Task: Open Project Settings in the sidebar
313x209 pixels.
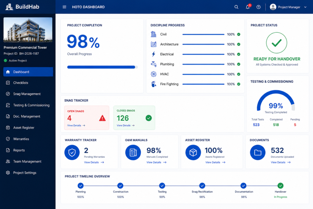Action: click(28, 173)
